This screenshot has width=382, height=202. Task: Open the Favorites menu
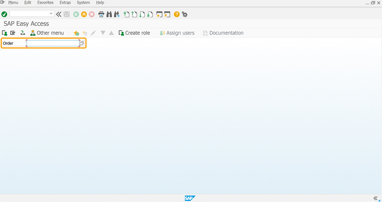pyautogui.click(x=46, y=3)
